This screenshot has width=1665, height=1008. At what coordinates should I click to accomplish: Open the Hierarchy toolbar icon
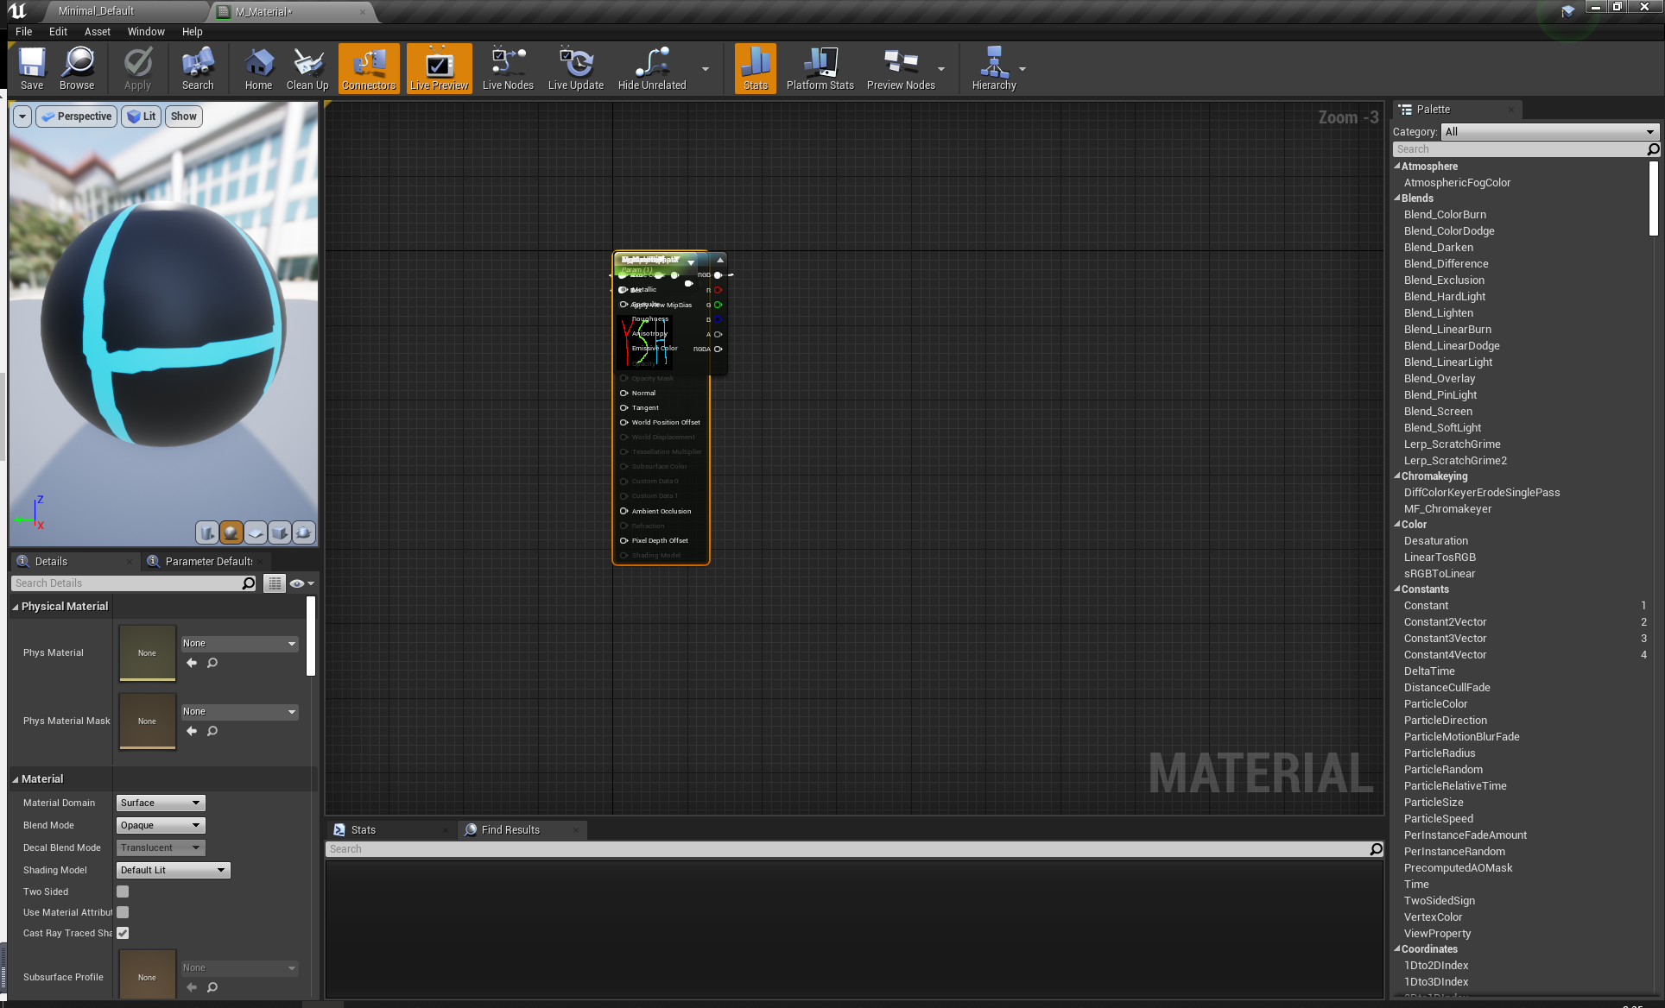pyautogui.click(x=994, y=68)
